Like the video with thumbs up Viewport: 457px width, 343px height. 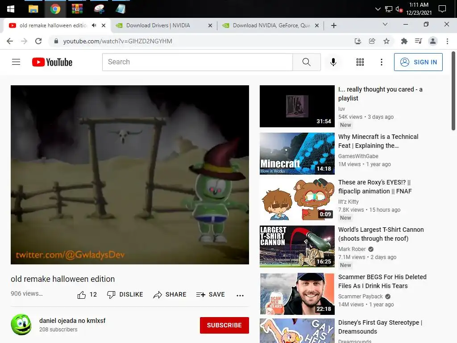pyautogui.click(x=87, y=295)
